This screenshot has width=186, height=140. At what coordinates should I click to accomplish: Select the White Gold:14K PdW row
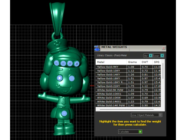[x=128, y=105]
